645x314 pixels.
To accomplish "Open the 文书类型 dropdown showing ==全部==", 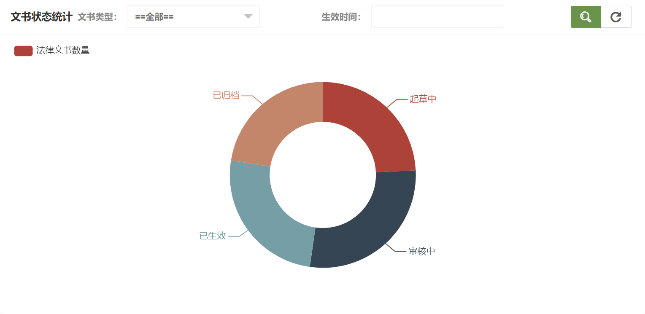I will coord(193,17).
